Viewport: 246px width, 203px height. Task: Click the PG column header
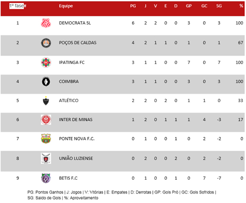coord(133,6)
